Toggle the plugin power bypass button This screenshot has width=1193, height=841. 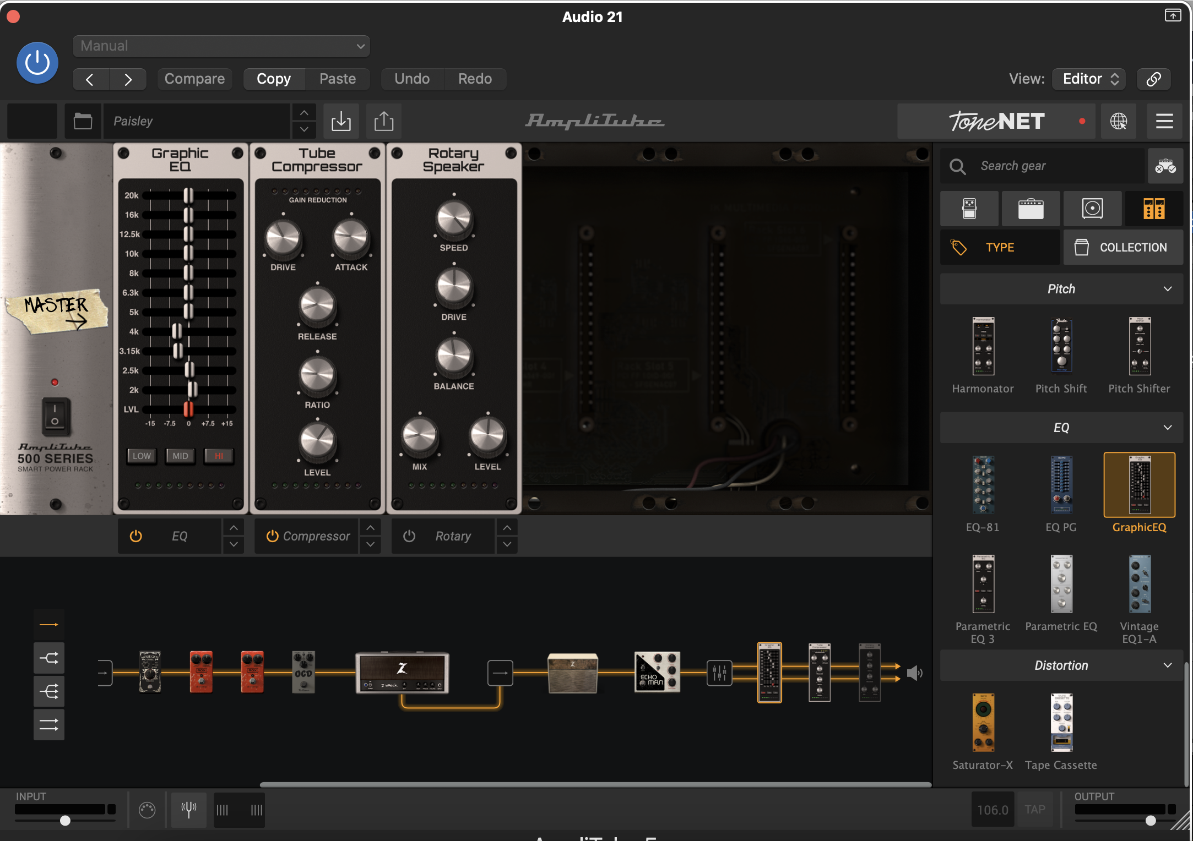pos(37,63)
